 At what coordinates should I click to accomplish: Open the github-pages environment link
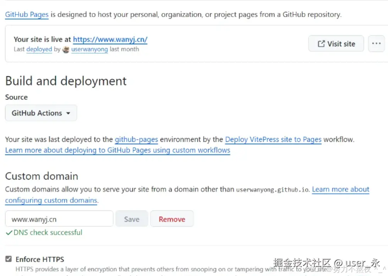(136, 140)
